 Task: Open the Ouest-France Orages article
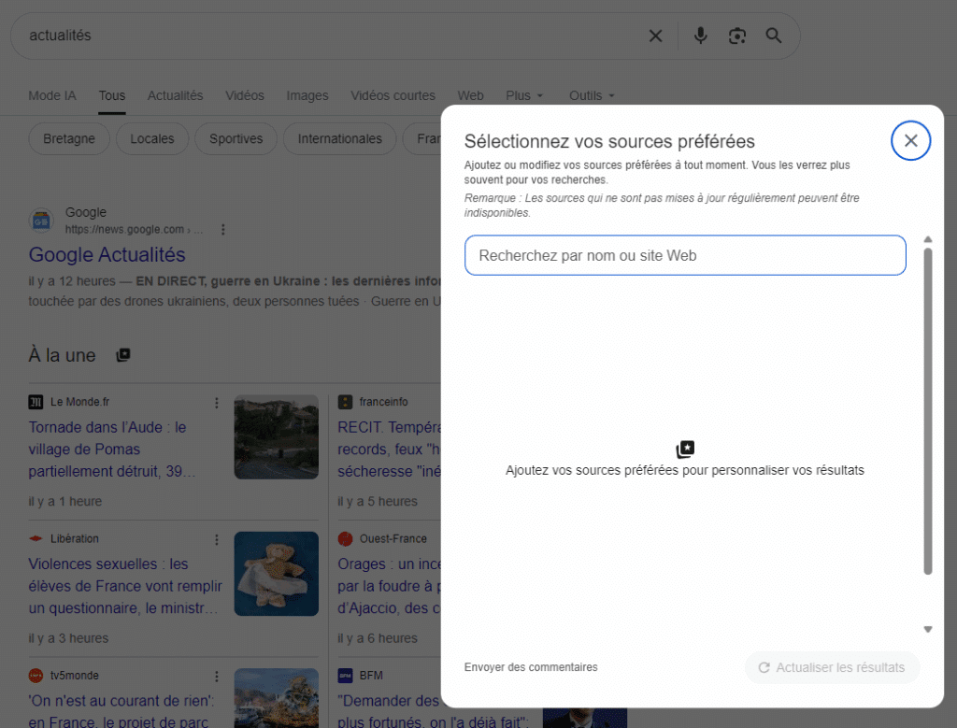[x=390, y=586]
